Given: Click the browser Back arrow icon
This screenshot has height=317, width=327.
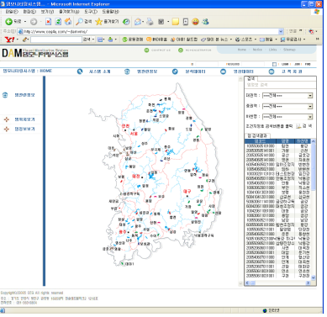Looking at the screenshot, I should (8, 22).
